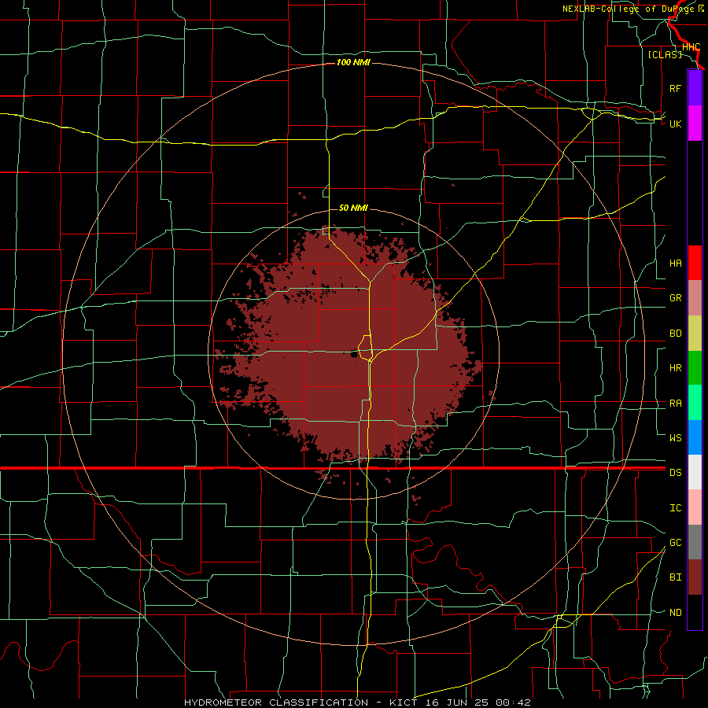The image size is (708, 708).
Task: Click the HHC product label
Action: [x=691, y=47]
